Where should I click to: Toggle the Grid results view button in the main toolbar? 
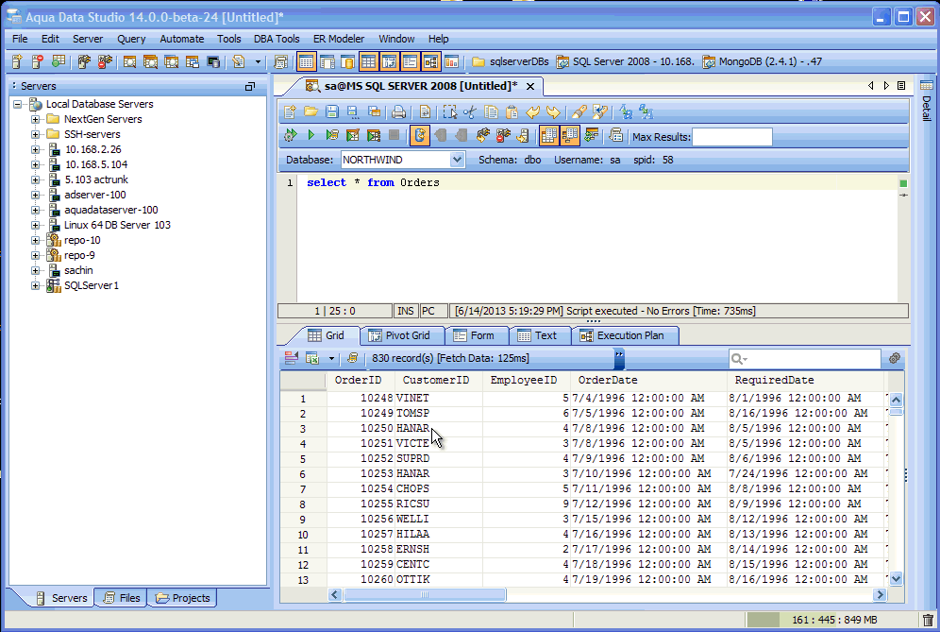(x=368, y=61)
